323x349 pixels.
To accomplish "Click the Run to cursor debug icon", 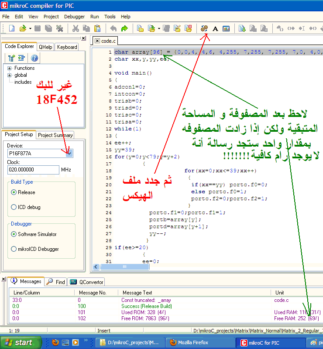I will coord(302,28).
